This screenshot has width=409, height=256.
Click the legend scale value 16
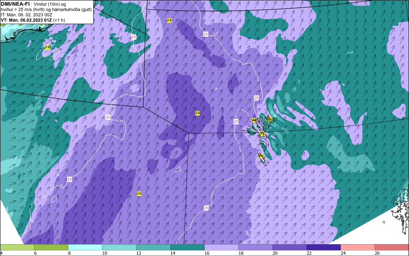coord(207,253)
